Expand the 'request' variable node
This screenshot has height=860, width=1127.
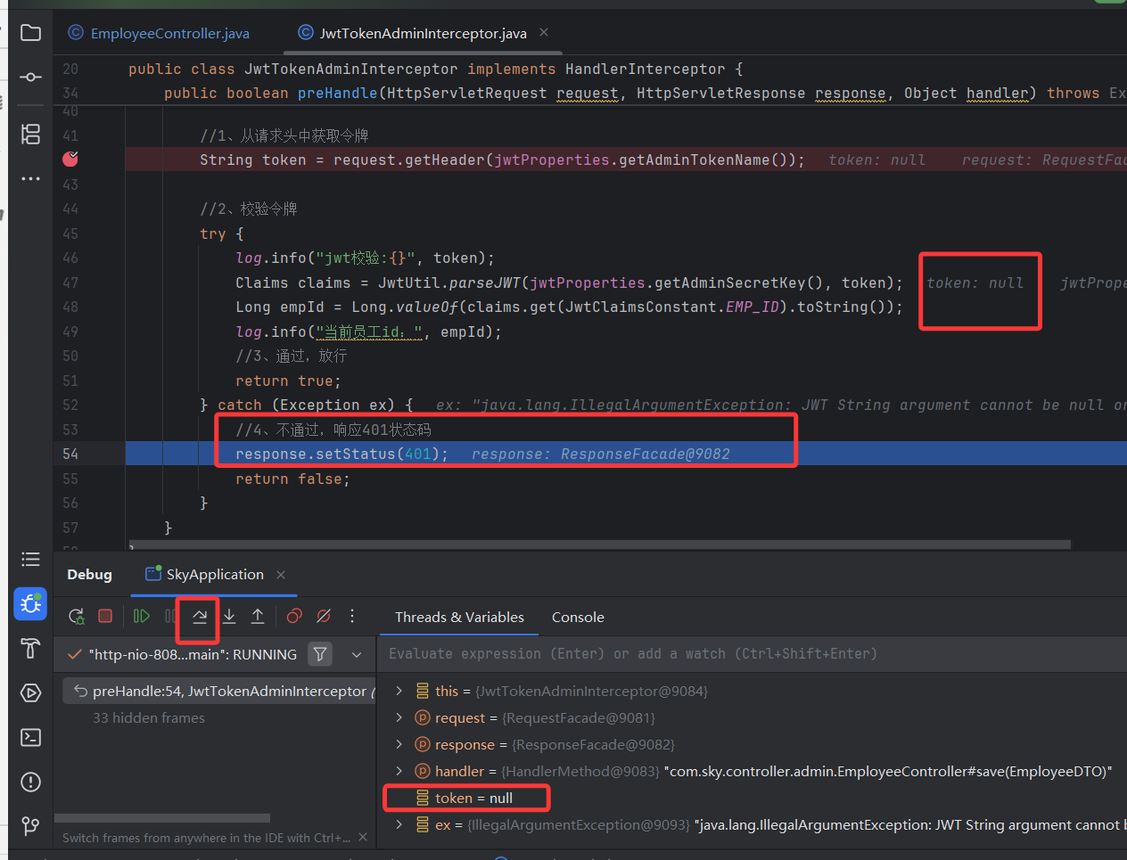(x=399, y=717)
